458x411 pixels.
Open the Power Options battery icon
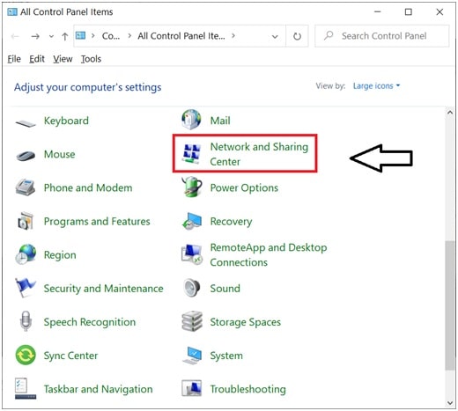click(192, 187)
